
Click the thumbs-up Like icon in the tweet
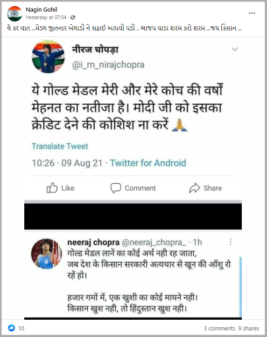click(52, 188)
